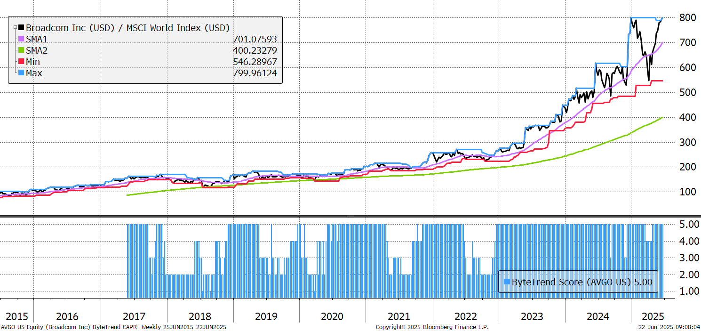701x331 pixels.
Task: Click the SMA2 value 400.23279
Action: [255, 50]
